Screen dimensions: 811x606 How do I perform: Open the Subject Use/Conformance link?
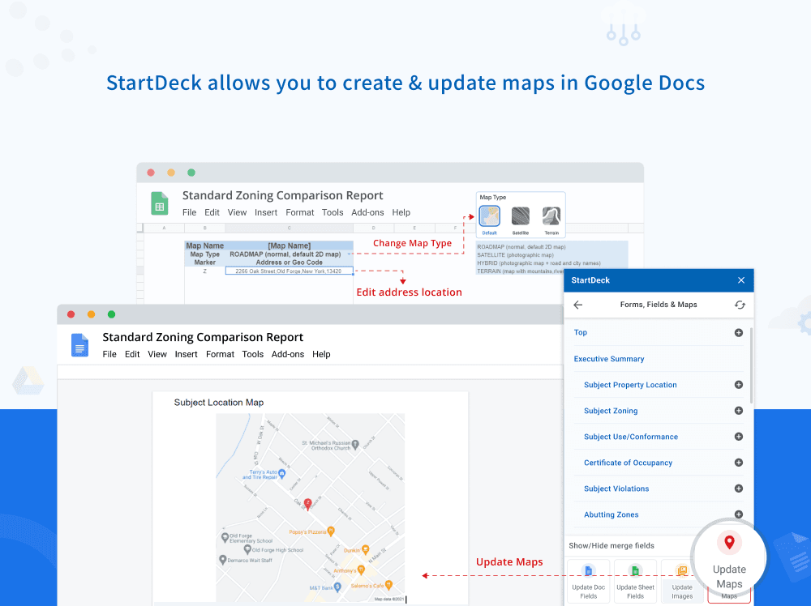coord(630,437)
